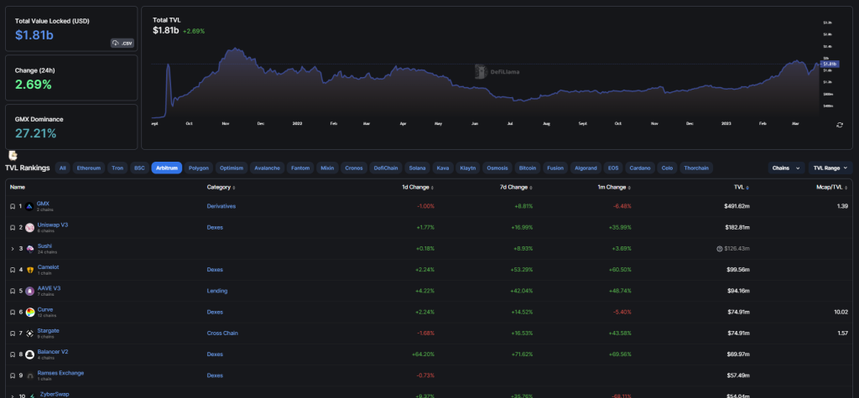Click the AAVE V3 purple logo
The image size is (859, 398).
tap(29, 291)
